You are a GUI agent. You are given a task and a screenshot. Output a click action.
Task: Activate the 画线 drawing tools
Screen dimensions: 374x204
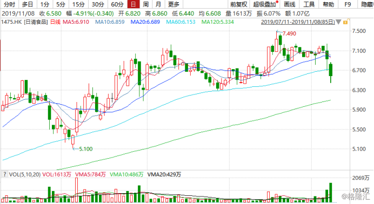tap(290, 4)
